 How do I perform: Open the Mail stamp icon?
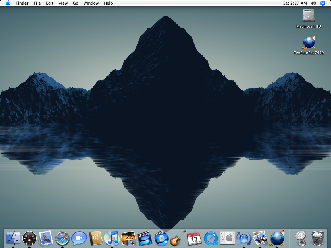coord(46,238)
